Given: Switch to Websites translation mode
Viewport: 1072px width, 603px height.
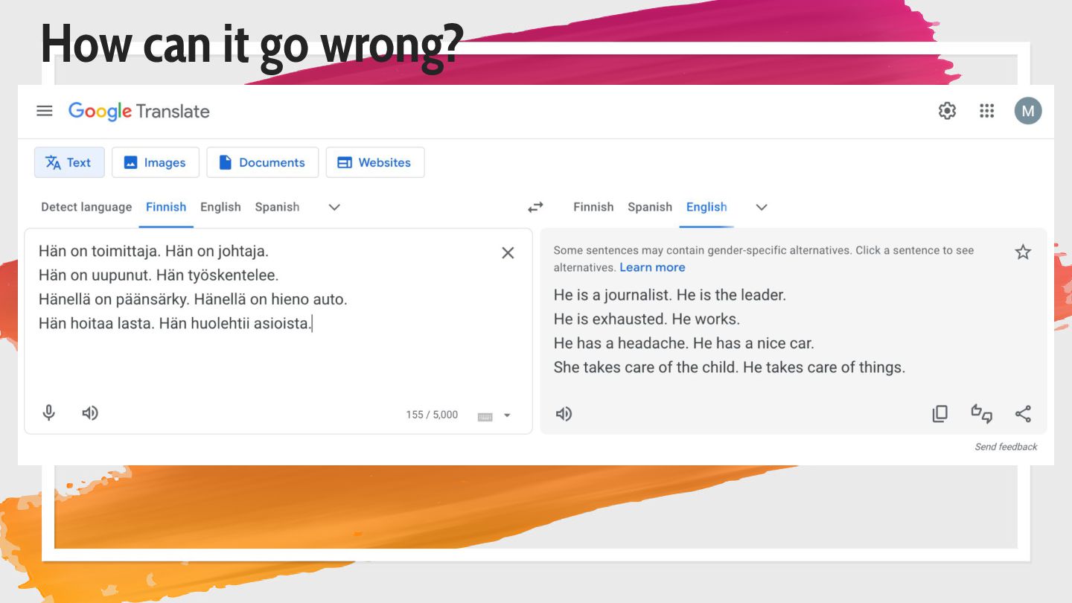Looking at the screenshot, I should pos(375,162).
